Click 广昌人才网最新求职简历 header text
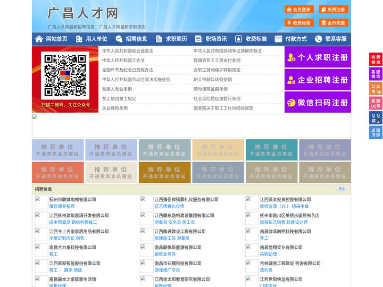The height and width of the screenshot is (287, 383). tap(122, 27)
